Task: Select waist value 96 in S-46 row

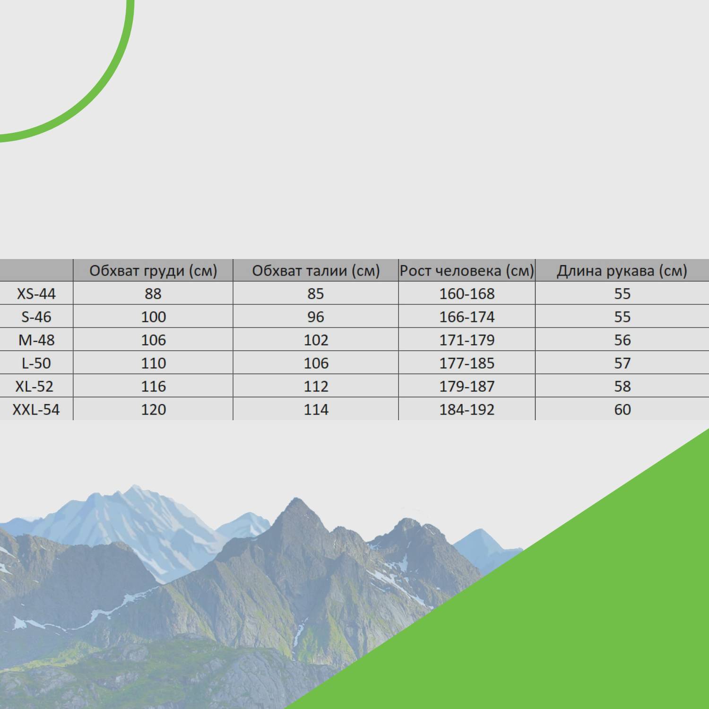Action: coord(316,317)
